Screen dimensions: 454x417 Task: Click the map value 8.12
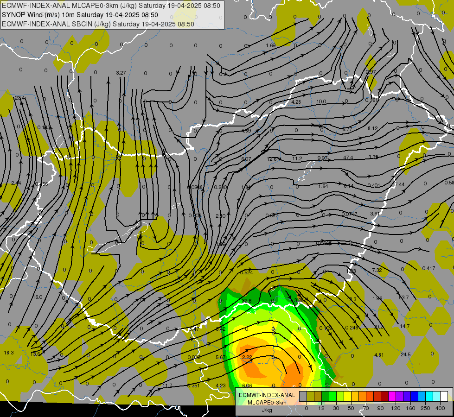coord(373,128)
